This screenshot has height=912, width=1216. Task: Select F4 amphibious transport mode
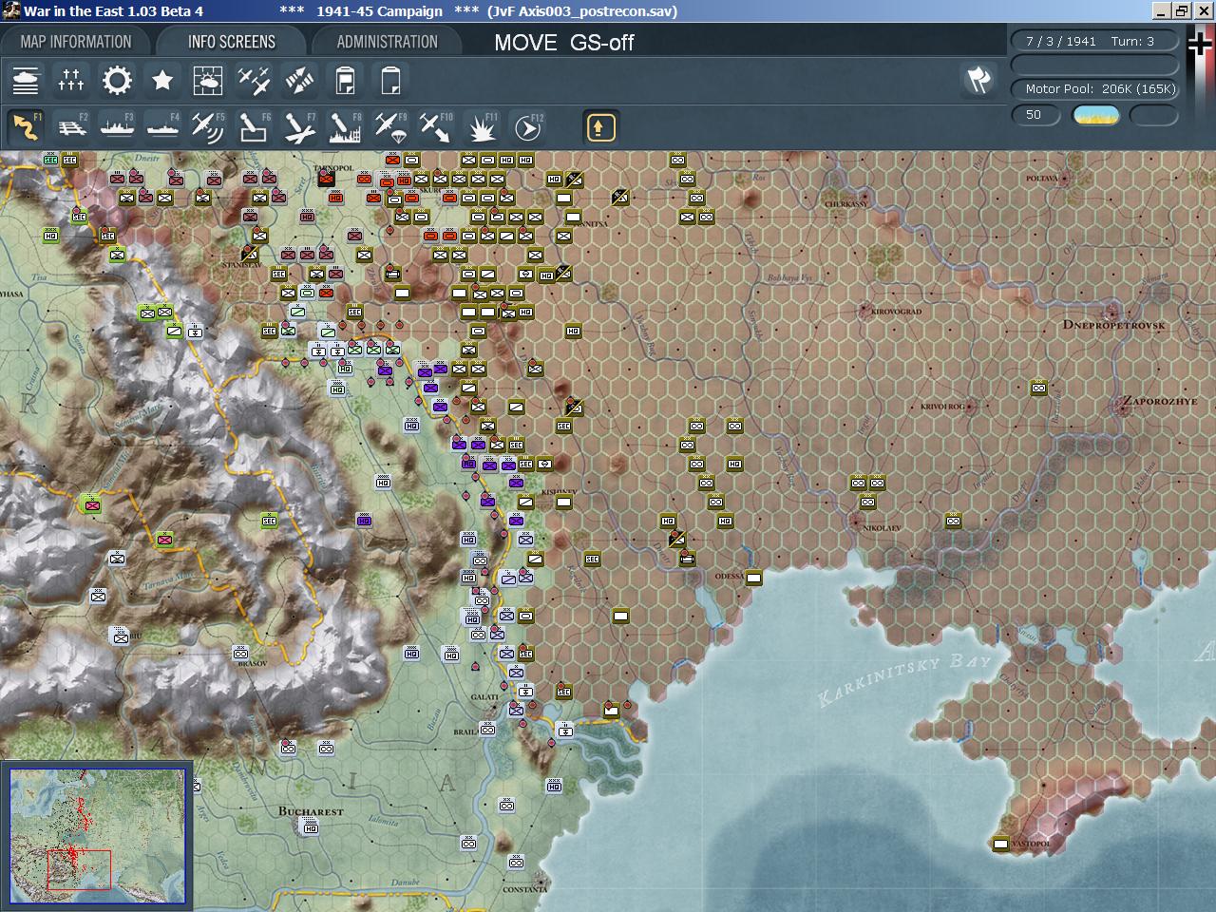[x=162, y=127]
